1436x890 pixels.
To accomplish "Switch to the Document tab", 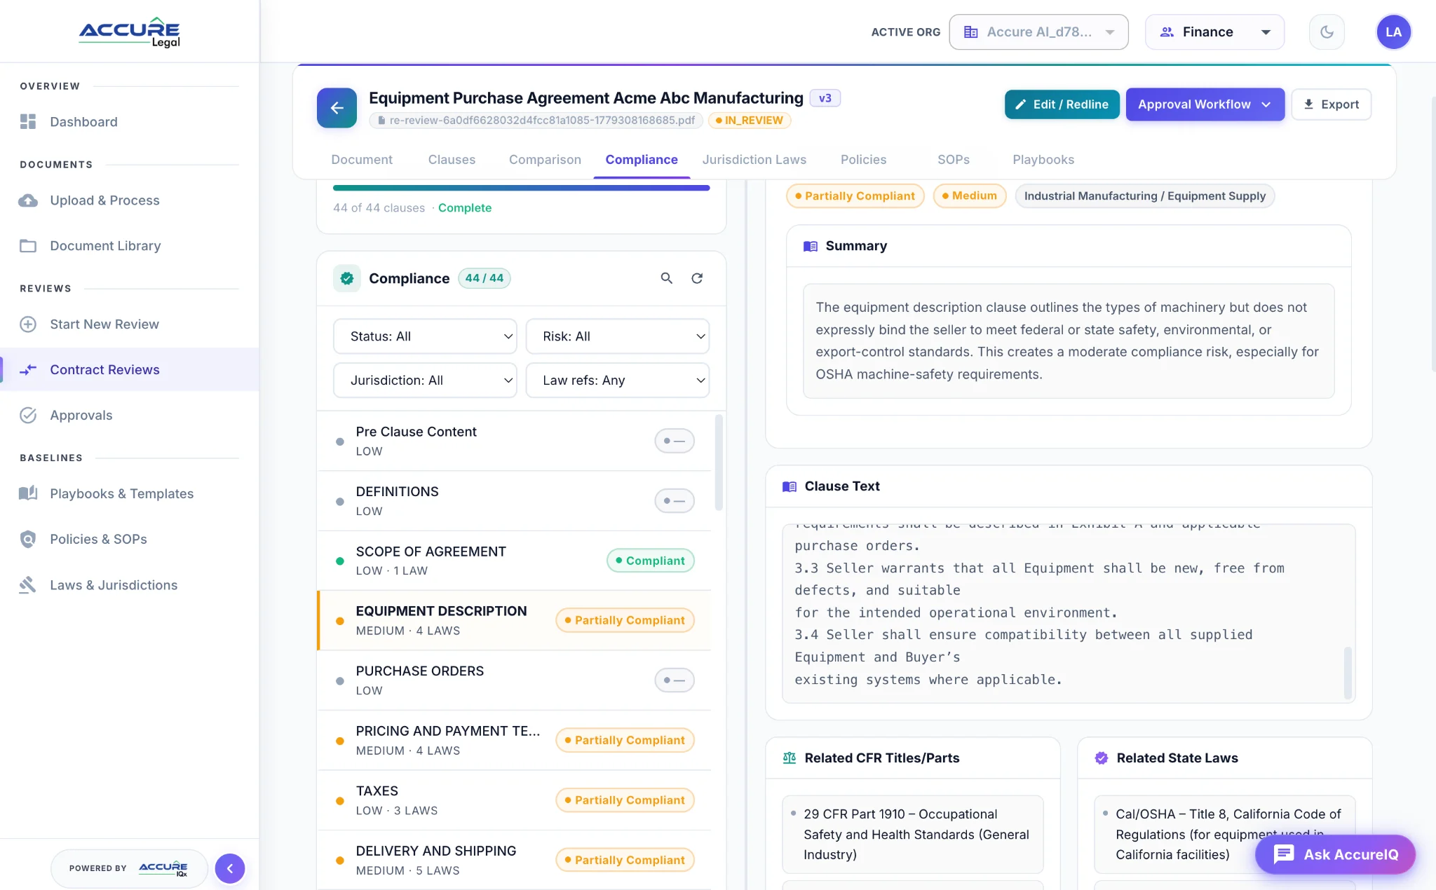I will [362, 160].
